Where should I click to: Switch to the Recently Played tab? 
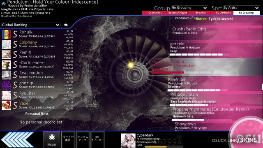tap(176, 13)
